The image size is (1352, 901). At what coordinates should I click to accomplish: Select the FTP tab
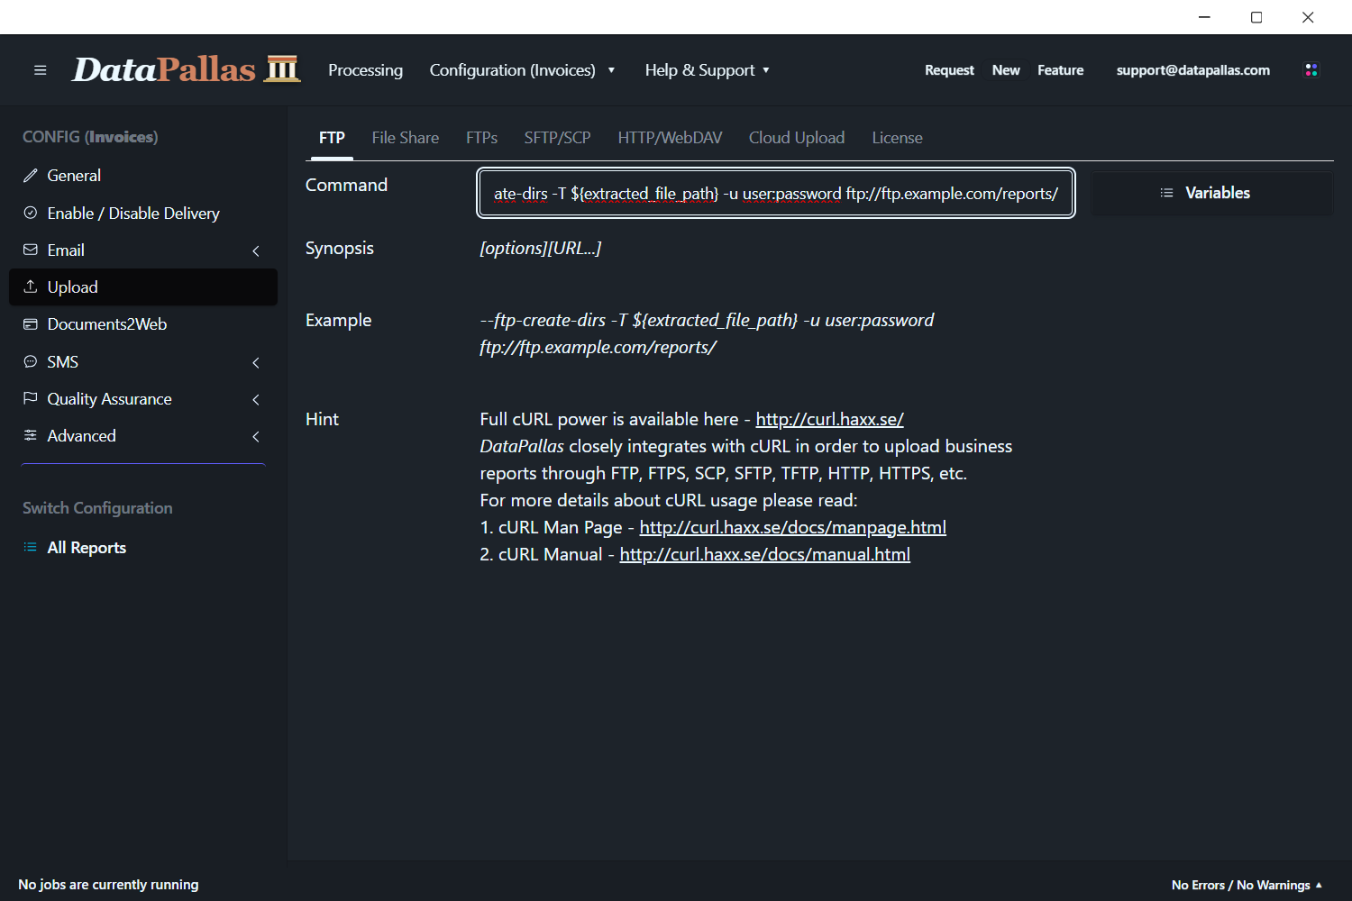(x=332, y=138)
